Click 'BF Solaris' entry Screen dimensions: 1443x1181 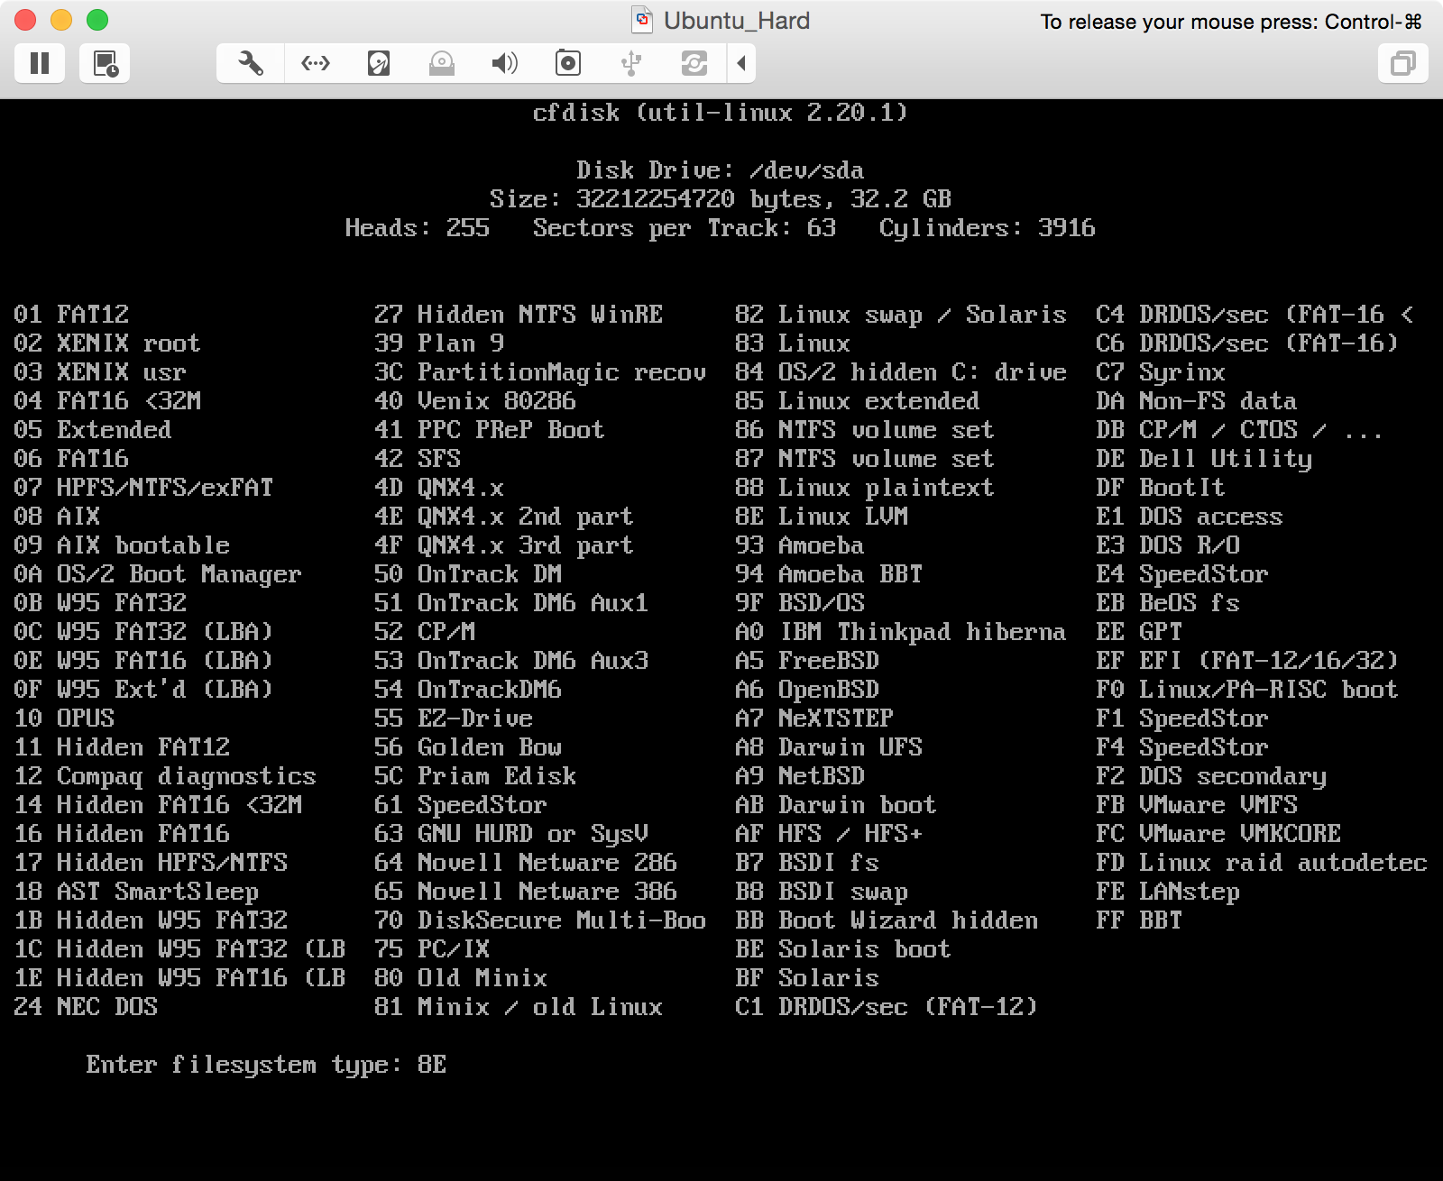[807, 978]
